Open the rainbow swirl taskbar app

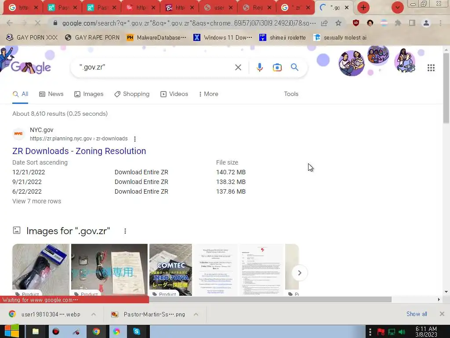click(x=116, y=331)
